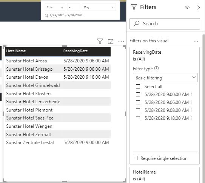The image size is (205, 183).
Task: Select the Sunstar Zentrale Liestal row
Action: coord(58,143)
